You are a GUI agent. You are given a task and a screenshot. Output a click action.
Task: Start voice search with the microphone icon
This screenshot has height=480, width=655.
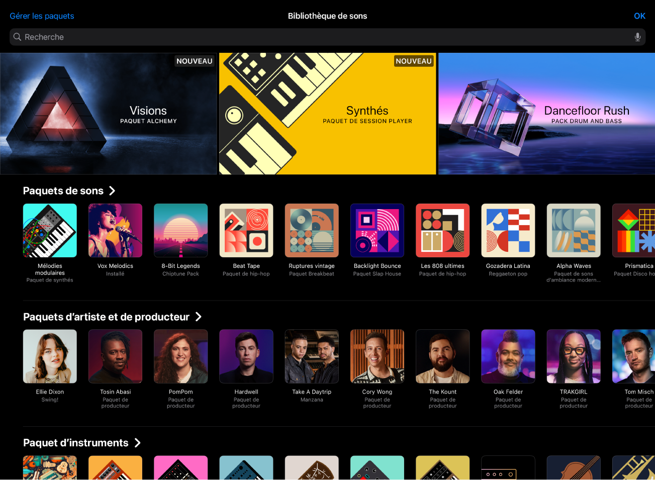point(637,37)
